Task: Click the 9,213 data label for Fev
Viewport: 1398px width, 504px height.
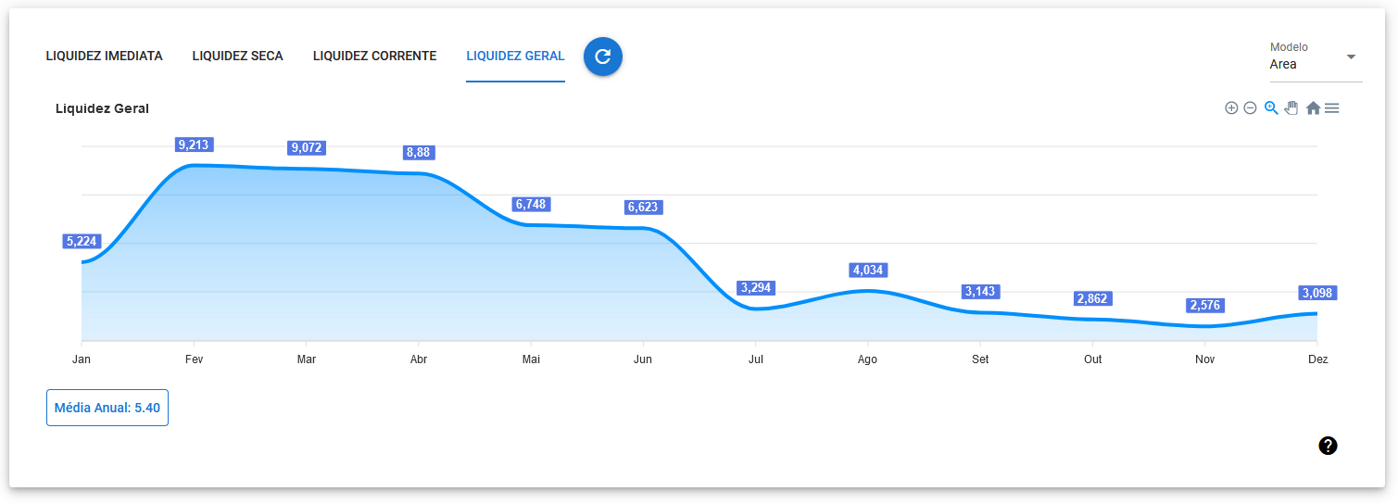Action: point(195,145)
